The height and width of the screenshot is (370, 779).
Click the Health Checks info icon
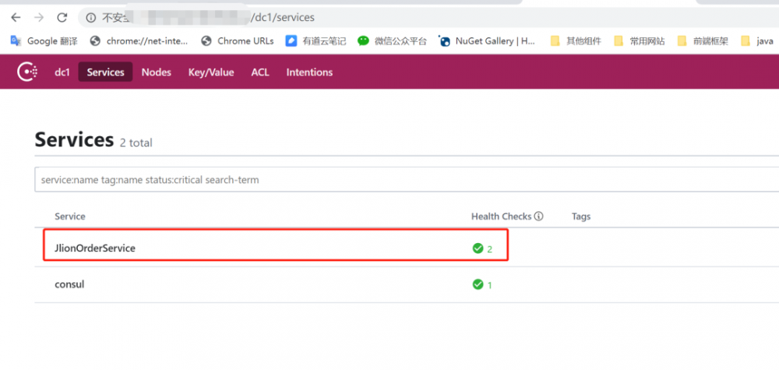point(538,217)
